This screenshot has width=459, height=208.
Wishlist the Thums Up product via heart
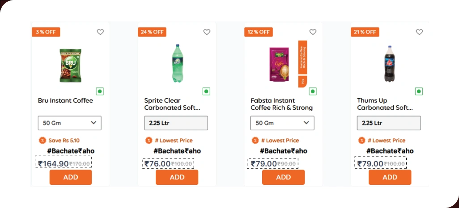pyautogui.click(x=419, y=32)
